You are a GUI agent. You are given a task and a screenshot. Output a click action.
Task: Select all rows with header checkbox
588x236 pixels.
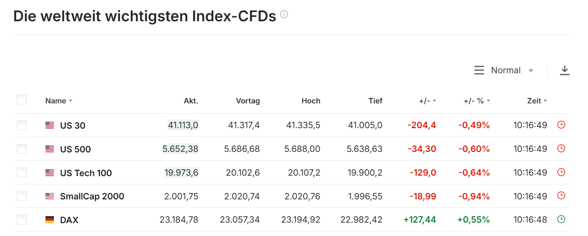pos(22,100)
